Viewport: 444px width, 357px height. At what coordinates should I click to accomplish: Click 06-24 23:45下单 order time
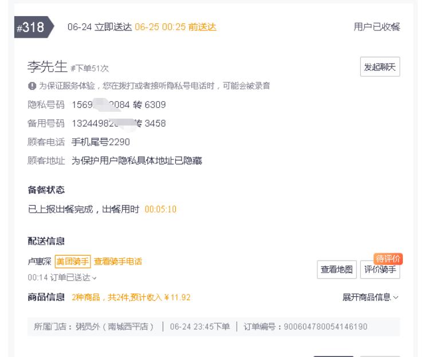[x=200, y=327]
